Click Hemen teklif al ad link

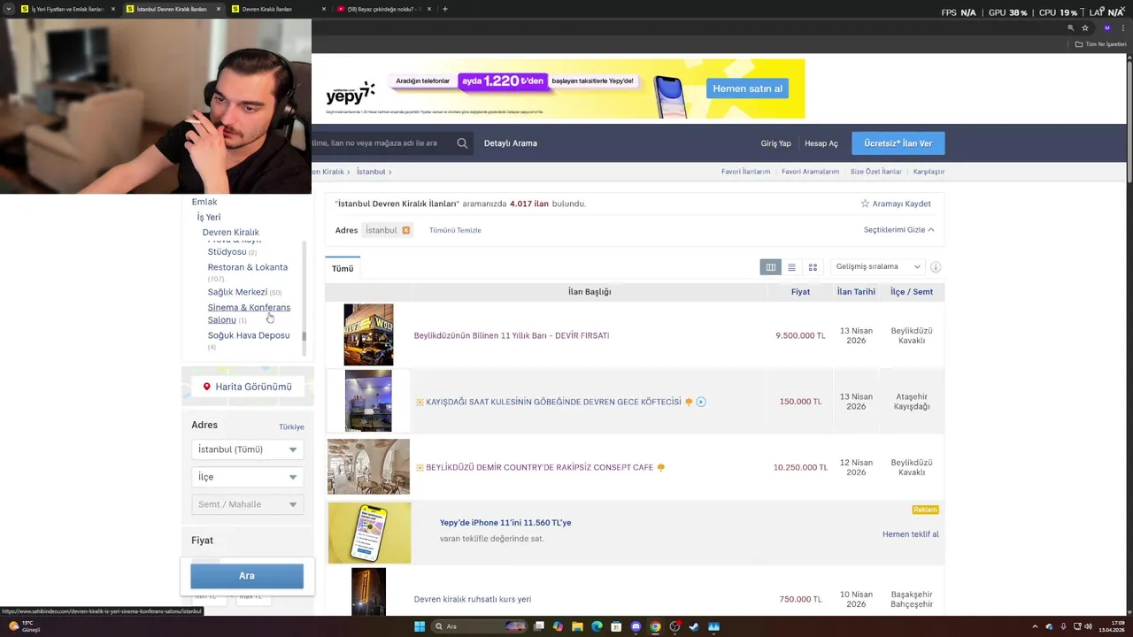tap(911, 534)
